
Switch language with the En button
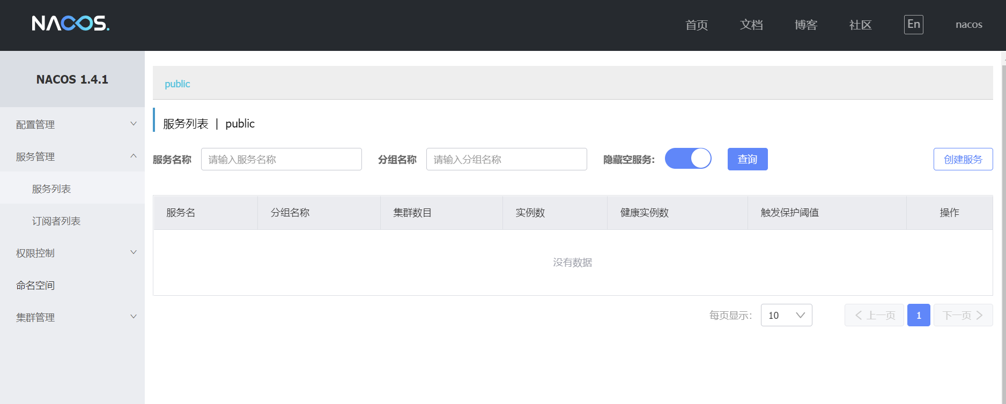tap(914, 25)
